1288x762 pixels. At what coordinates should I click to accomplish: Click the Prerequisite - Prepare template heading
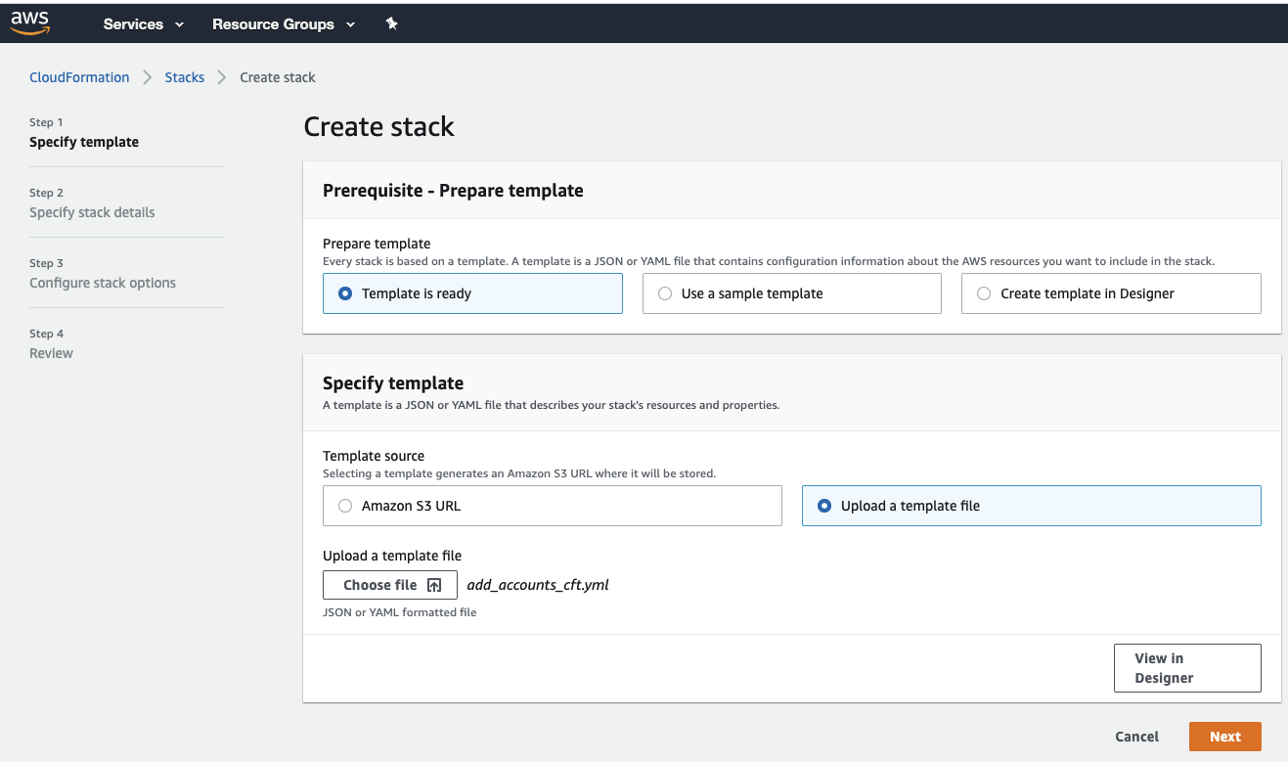point(453,191)
